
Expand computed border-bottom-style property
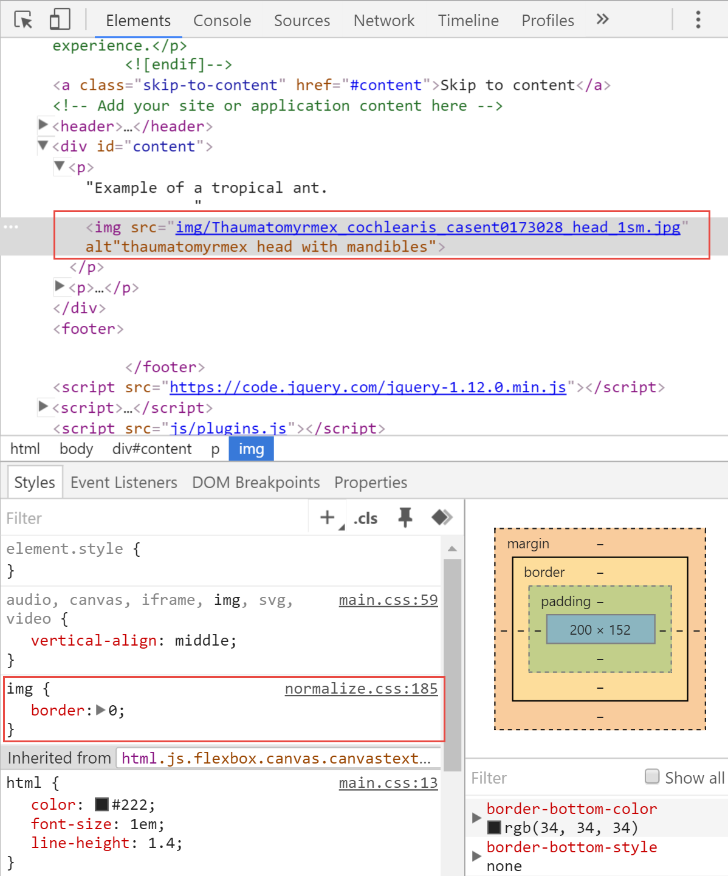click(477, 856)
